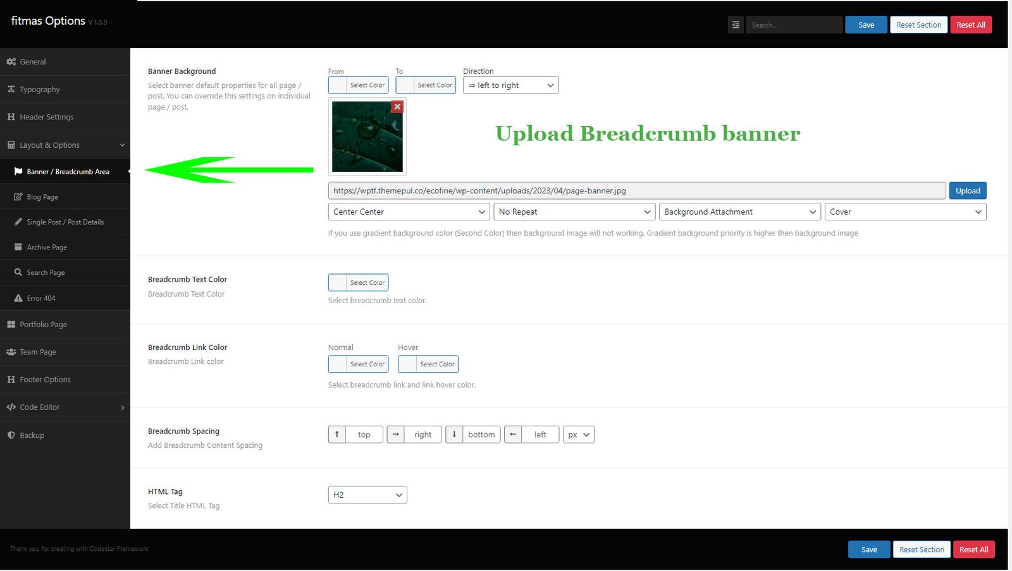
Task: Click the top Reset All button
Action: [x=971, y=25]
